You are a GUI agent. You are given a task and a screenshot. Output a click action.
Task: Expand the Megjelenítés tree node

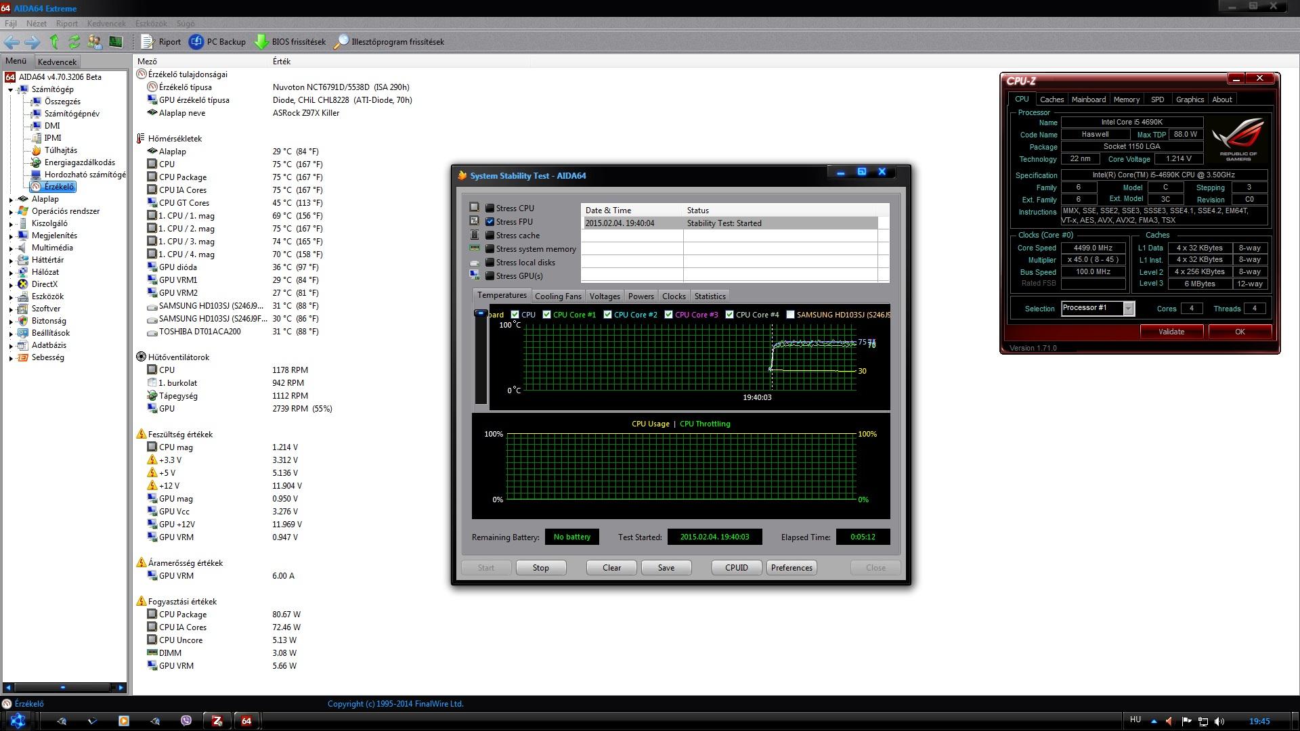(x=11, y=236)
